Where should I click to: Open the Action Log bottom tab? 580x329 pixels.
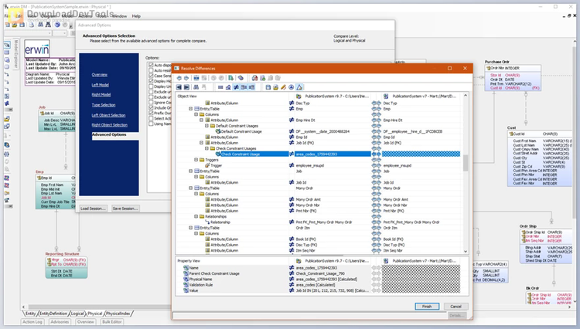32,322
